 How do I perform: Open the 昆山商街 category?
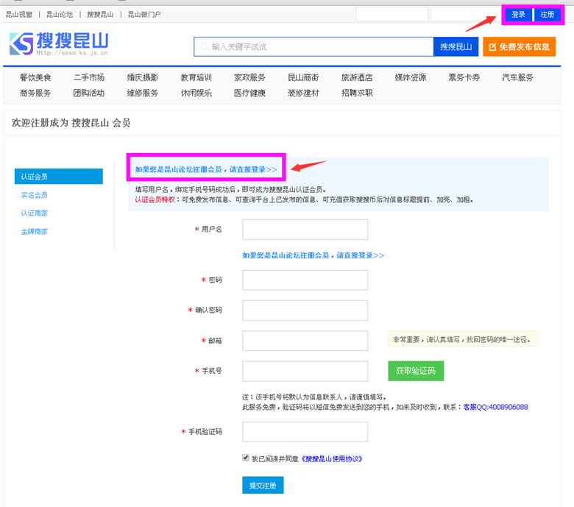click(303, 77)
